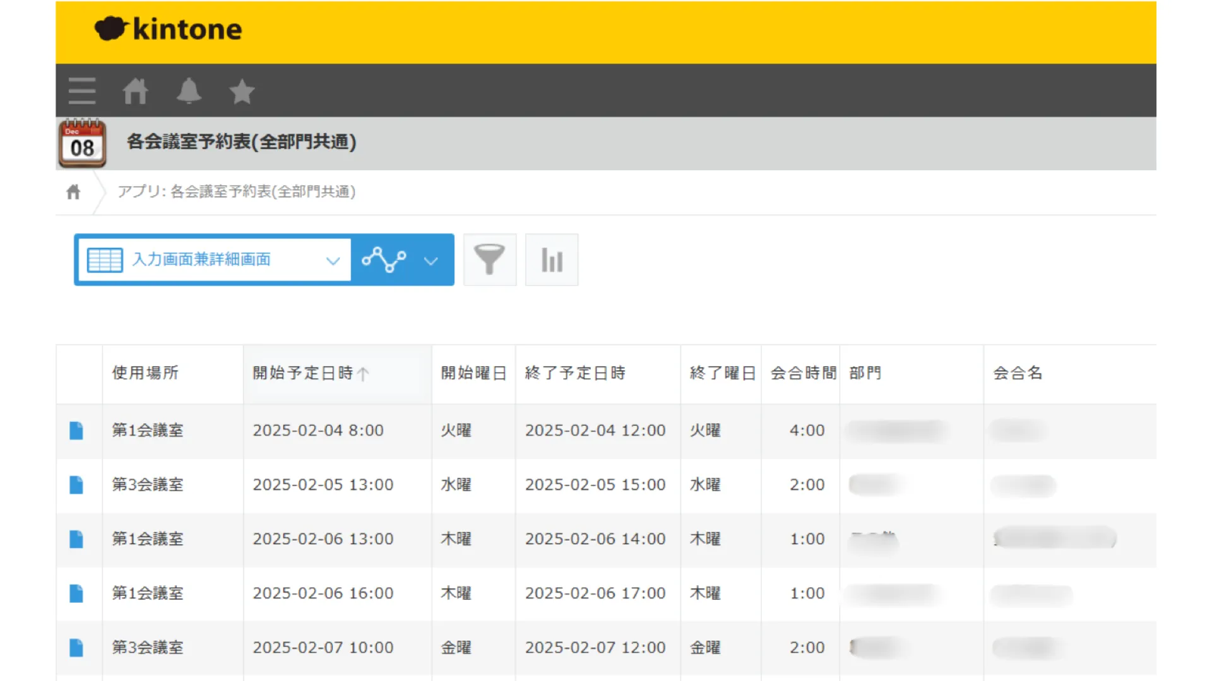Click the 使用場所 column header
The image size is (1212, 681).
pos(145,373)
